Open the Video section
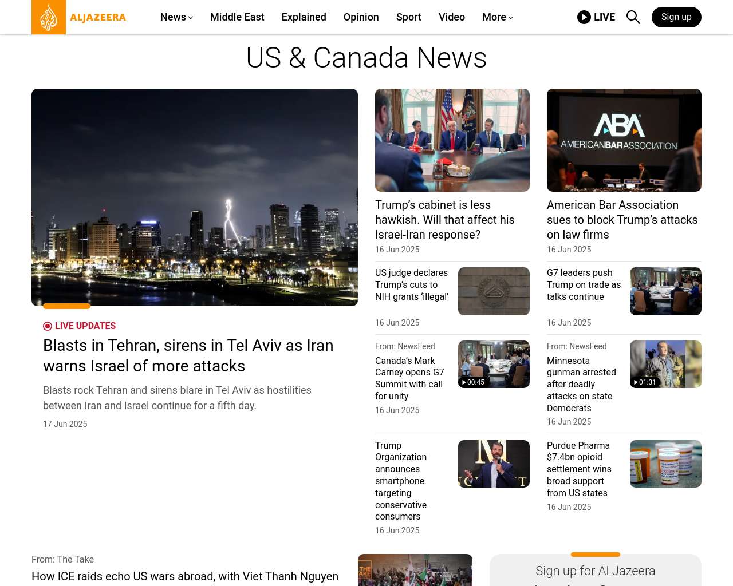 [452, 17]
